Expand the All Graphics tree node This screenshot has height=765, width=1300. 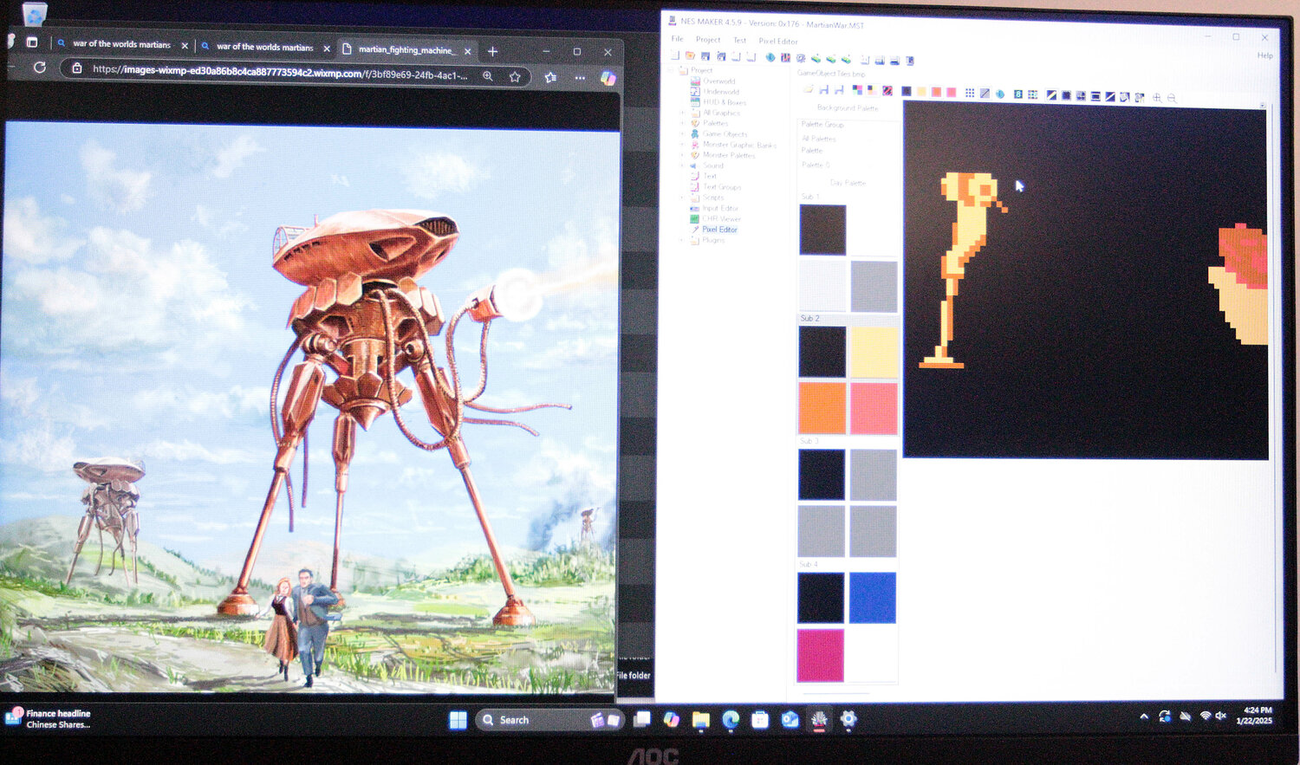tap(683, 113)
